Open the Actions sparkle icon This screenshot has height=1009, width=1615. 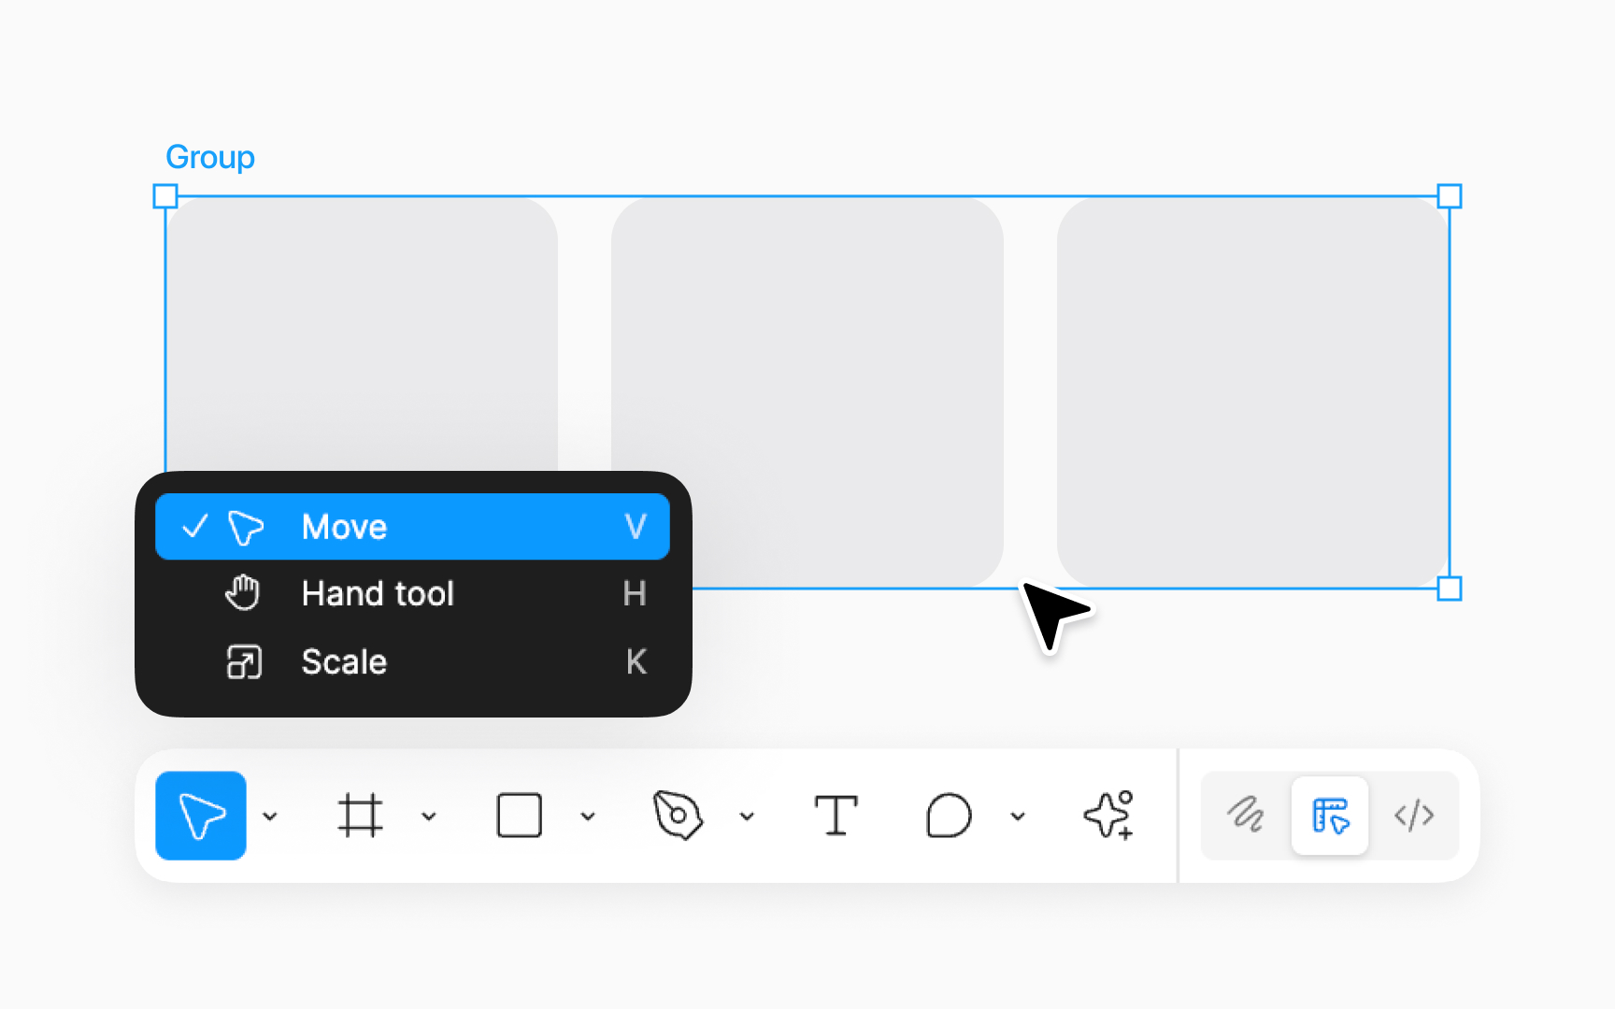1108,815
